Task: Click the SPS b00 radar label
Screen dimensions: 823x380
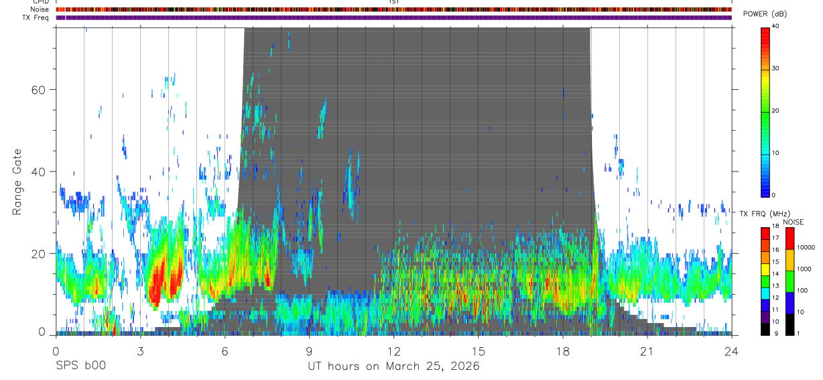Action: tap(80, 366)
